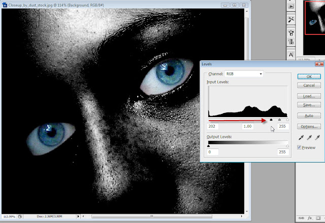Click the vertical scroll up arrow of document

247,11
